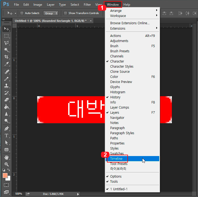Open the Filter menu
198x197 pixels.
87,5
